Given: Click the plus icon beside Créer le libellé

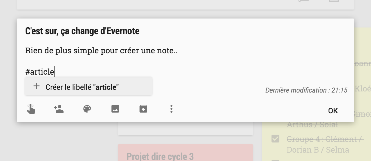Looking at the screenshot, I should [36, 86].
